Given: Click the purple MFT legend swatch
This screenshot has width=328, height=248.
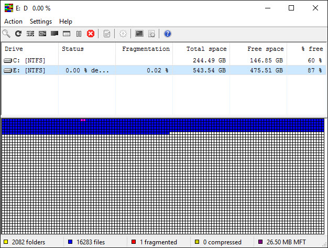Looking at the screenshot, I should click(x=260, y=242).
